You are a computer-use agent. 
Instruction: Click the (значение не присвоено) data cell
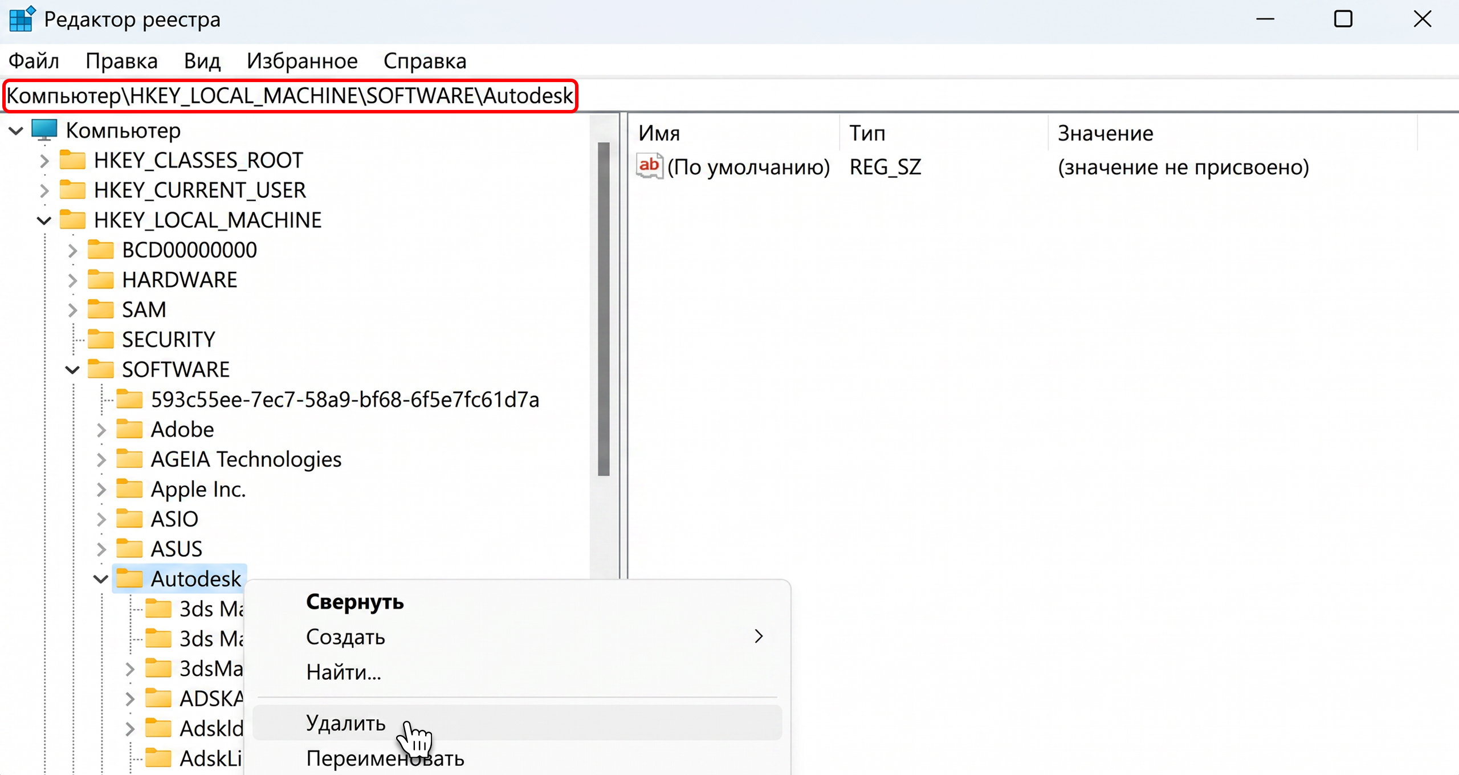tap(1183, 167)
